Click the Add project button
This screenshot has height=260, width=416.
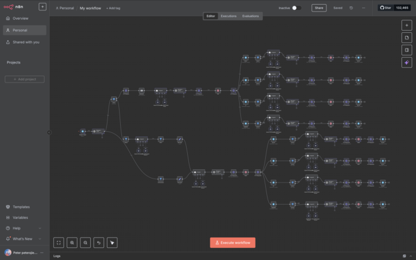(24, 79)
